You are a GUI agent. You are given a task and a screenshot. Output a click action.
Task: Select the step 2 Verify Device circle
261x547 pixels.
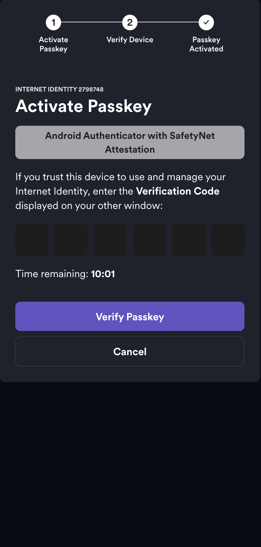(x=130, y=22)
